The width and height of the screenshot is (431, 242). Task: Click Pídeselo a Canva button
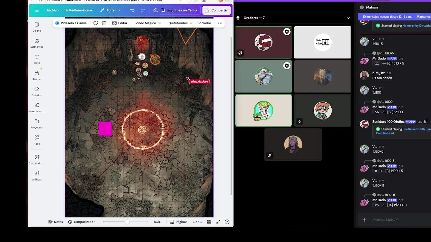(x=71, y=23)
